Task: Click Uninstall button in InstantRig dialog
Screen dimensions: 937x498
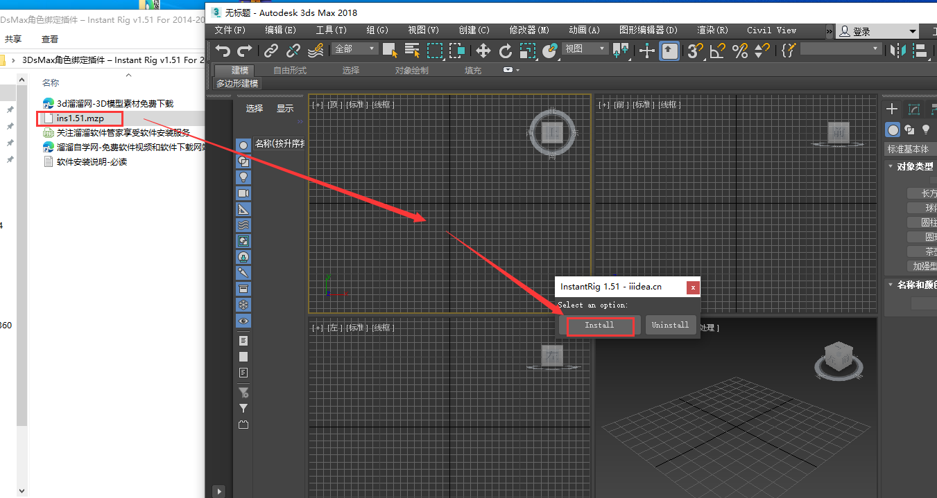Action: tap(670, 326)
